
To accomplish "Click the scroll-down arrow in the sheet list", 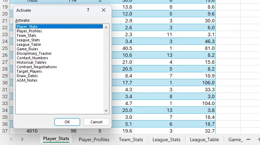I will pos(106,111).
